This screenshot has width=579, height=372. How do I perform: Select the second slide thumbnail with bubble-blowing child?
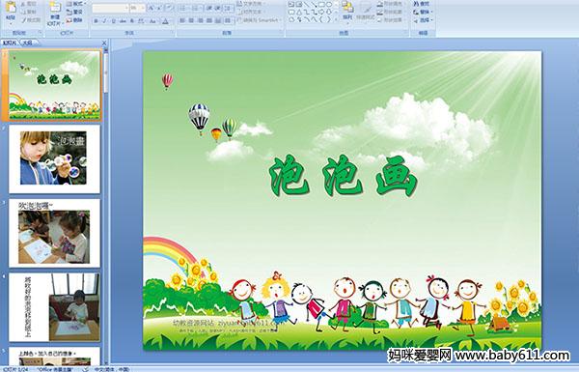[54, 159]
